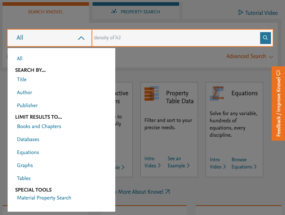Choose Title from search-by options
Screen dimensions: 285x215
pos(22,79)
